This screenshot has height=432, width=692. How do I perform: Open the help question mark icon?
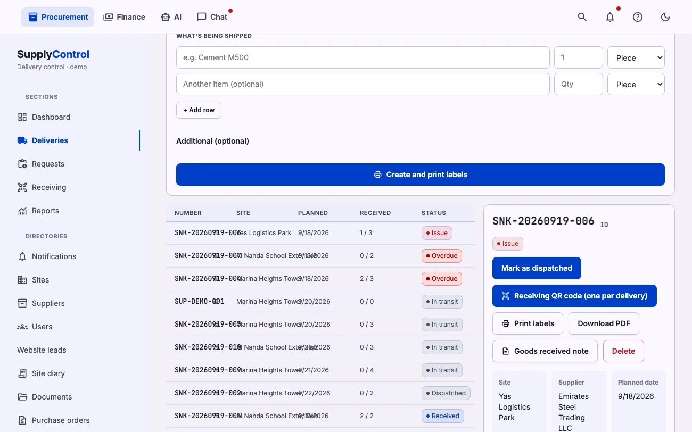(638, 17)
